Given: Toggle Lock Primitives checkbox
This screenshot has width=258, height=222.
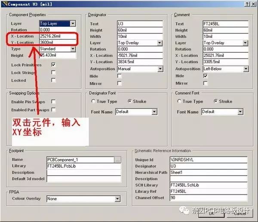Looking at the screenshot, I should (x=53, y=65).
